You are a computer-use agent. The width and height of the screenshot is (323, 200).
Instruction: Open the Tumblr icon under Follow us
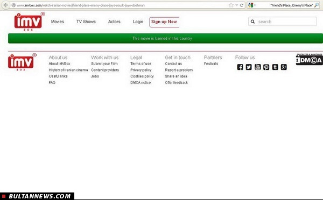tap(275, 67)
